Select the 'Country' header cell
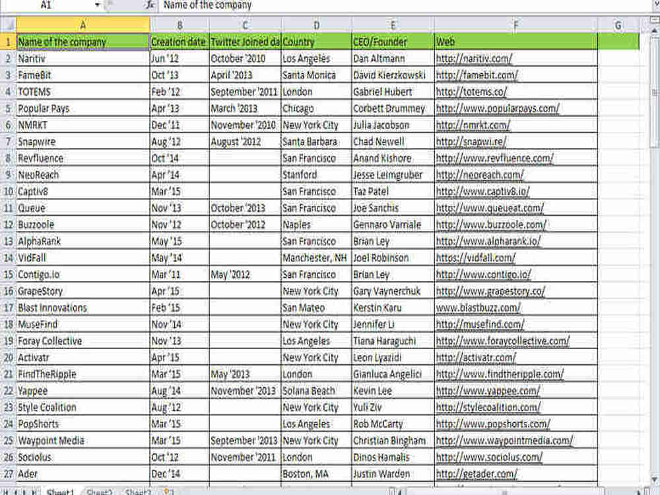This screenshot has width=660, height=495. click(316, 42)
